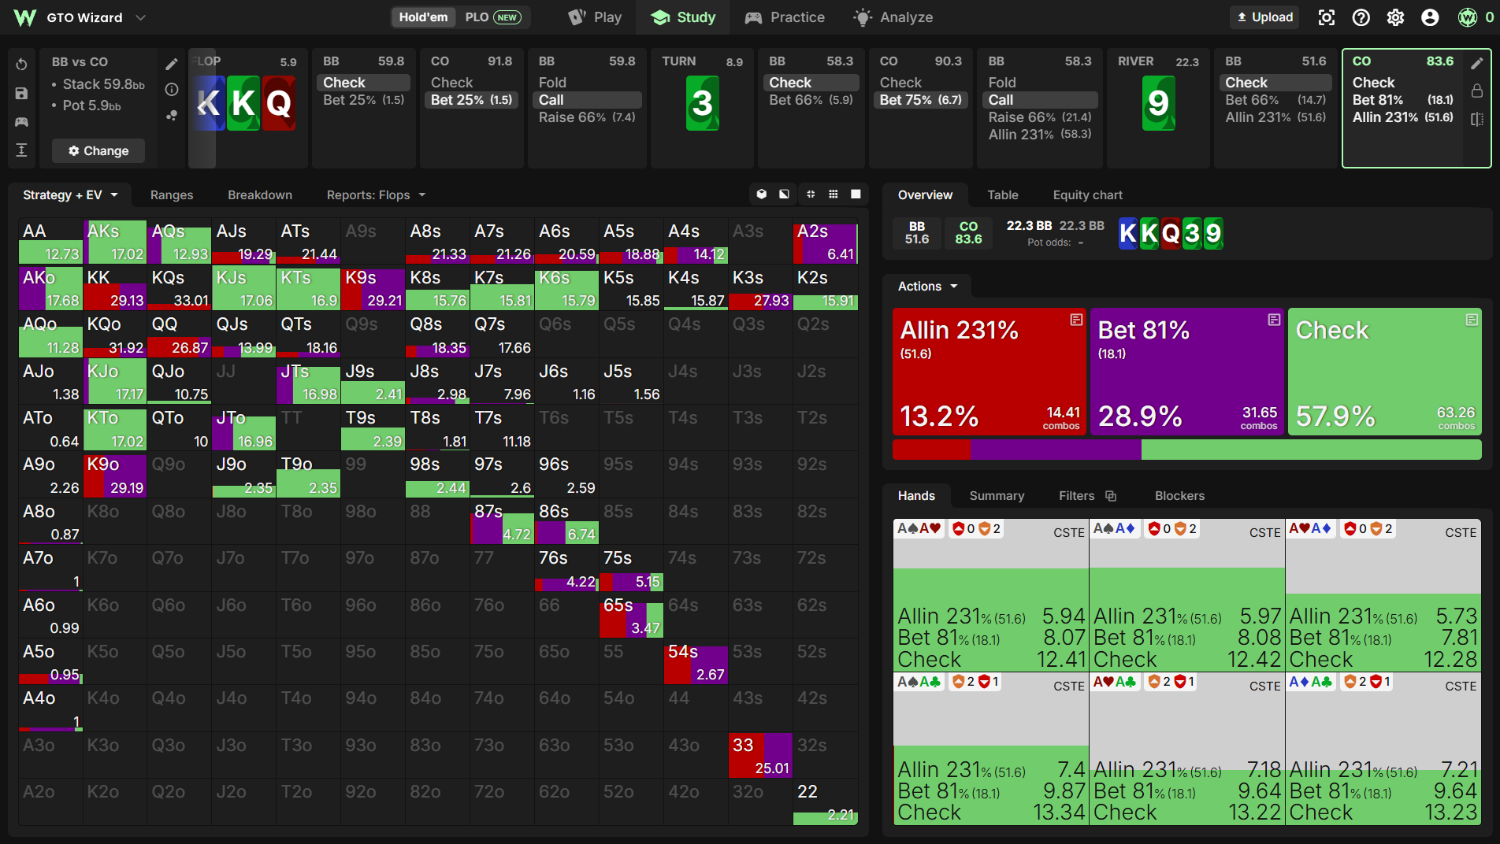Viewport: 1500px width, 844px height.
Task: Click the pencil icon beside BB vs CO
Action: coord(172,65)
